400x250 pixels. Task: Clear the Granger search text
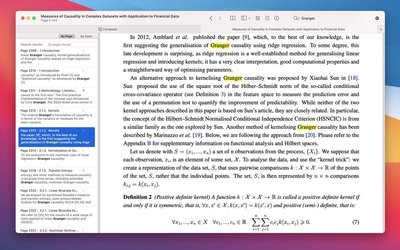377,18
